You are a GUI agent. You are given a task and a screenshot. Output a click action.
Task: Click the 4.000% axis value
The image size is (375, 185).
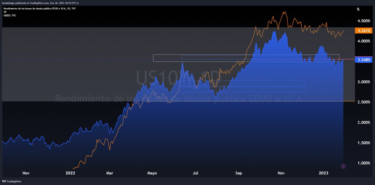[x=364, y=41]
